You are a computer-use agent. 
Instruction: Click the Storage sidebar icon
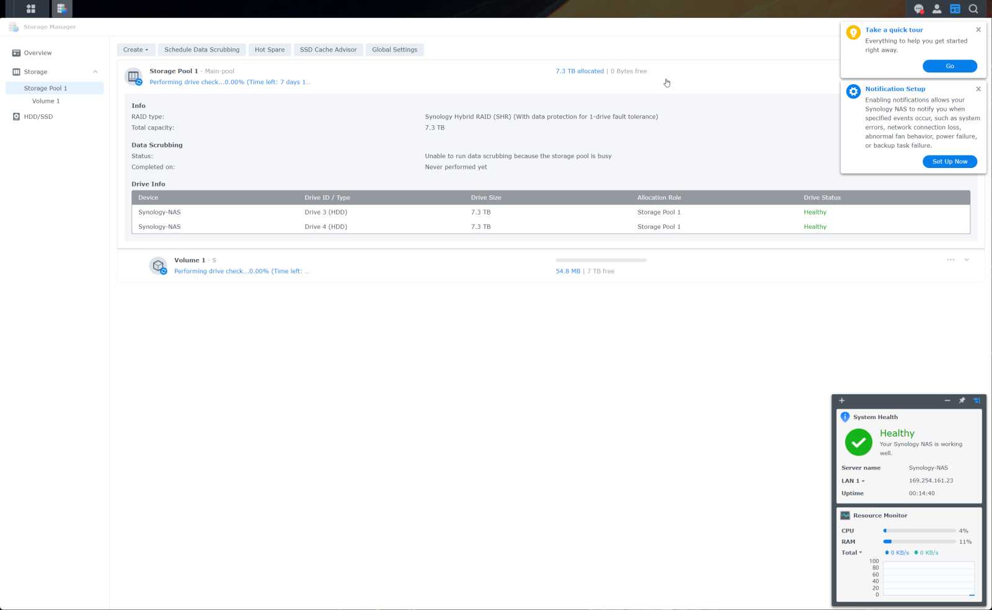coord(16,72)
